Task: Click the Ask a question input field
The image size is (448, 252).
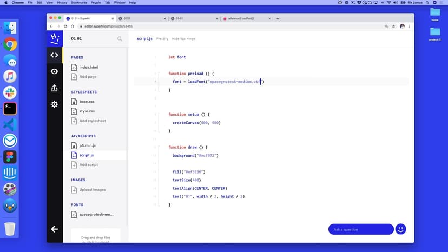Action: point(360,229)
